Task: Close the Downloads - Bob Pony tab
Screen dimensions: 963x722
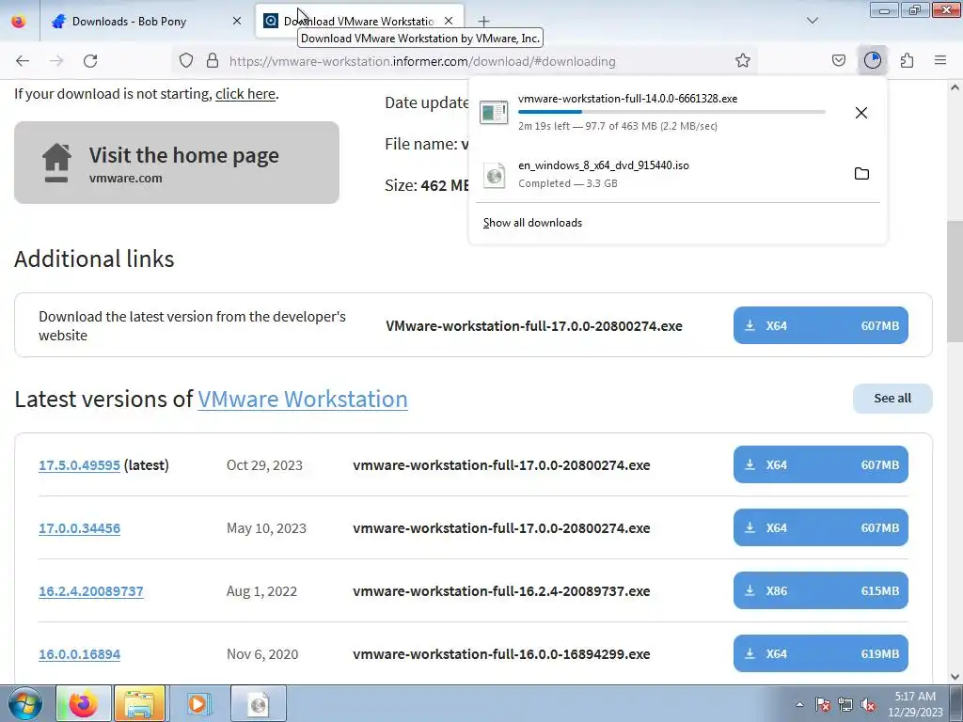Action: (x=237, y=21)
